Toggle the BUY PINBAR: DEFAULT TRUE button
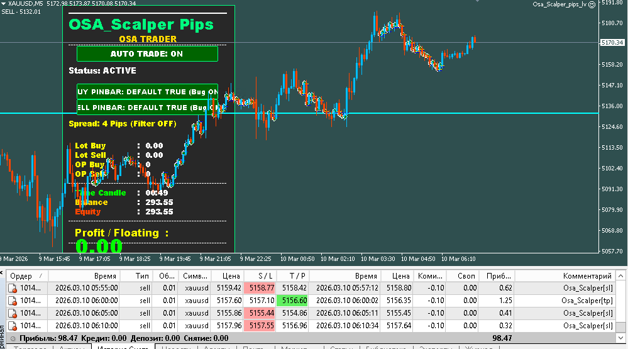The image size is (628, 349). click(147, 92)
